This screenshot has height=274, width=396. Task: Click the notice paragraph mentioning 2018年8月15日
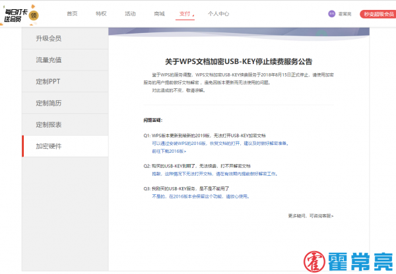(239, 78)
